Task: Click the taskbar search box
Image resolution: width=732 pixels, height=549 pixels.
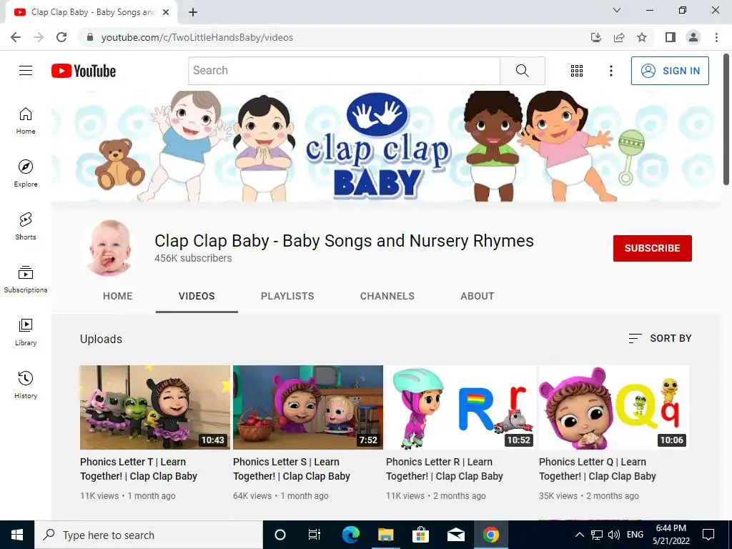Action: coord(149,535)
